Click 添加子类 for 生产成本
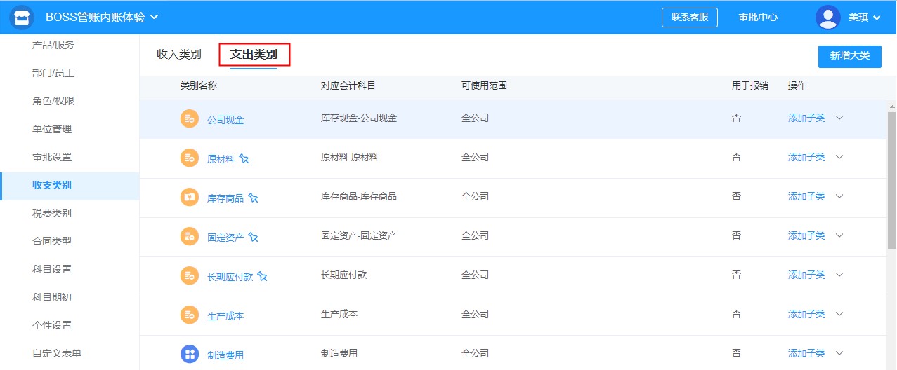The image size is (897, 370). (806, 314)
